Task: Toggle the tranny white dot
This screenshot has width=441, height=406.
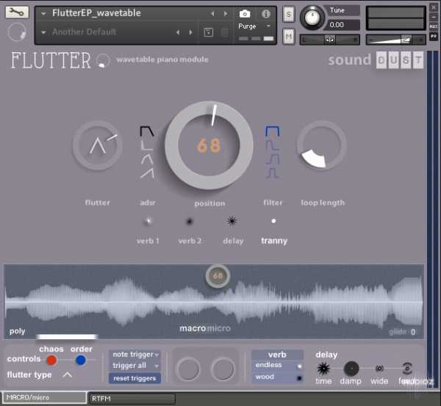Action: tap(273, 221)
